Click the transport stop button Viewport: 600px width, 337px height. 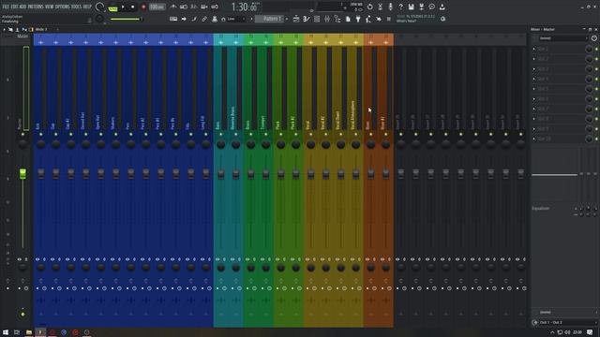133,7
